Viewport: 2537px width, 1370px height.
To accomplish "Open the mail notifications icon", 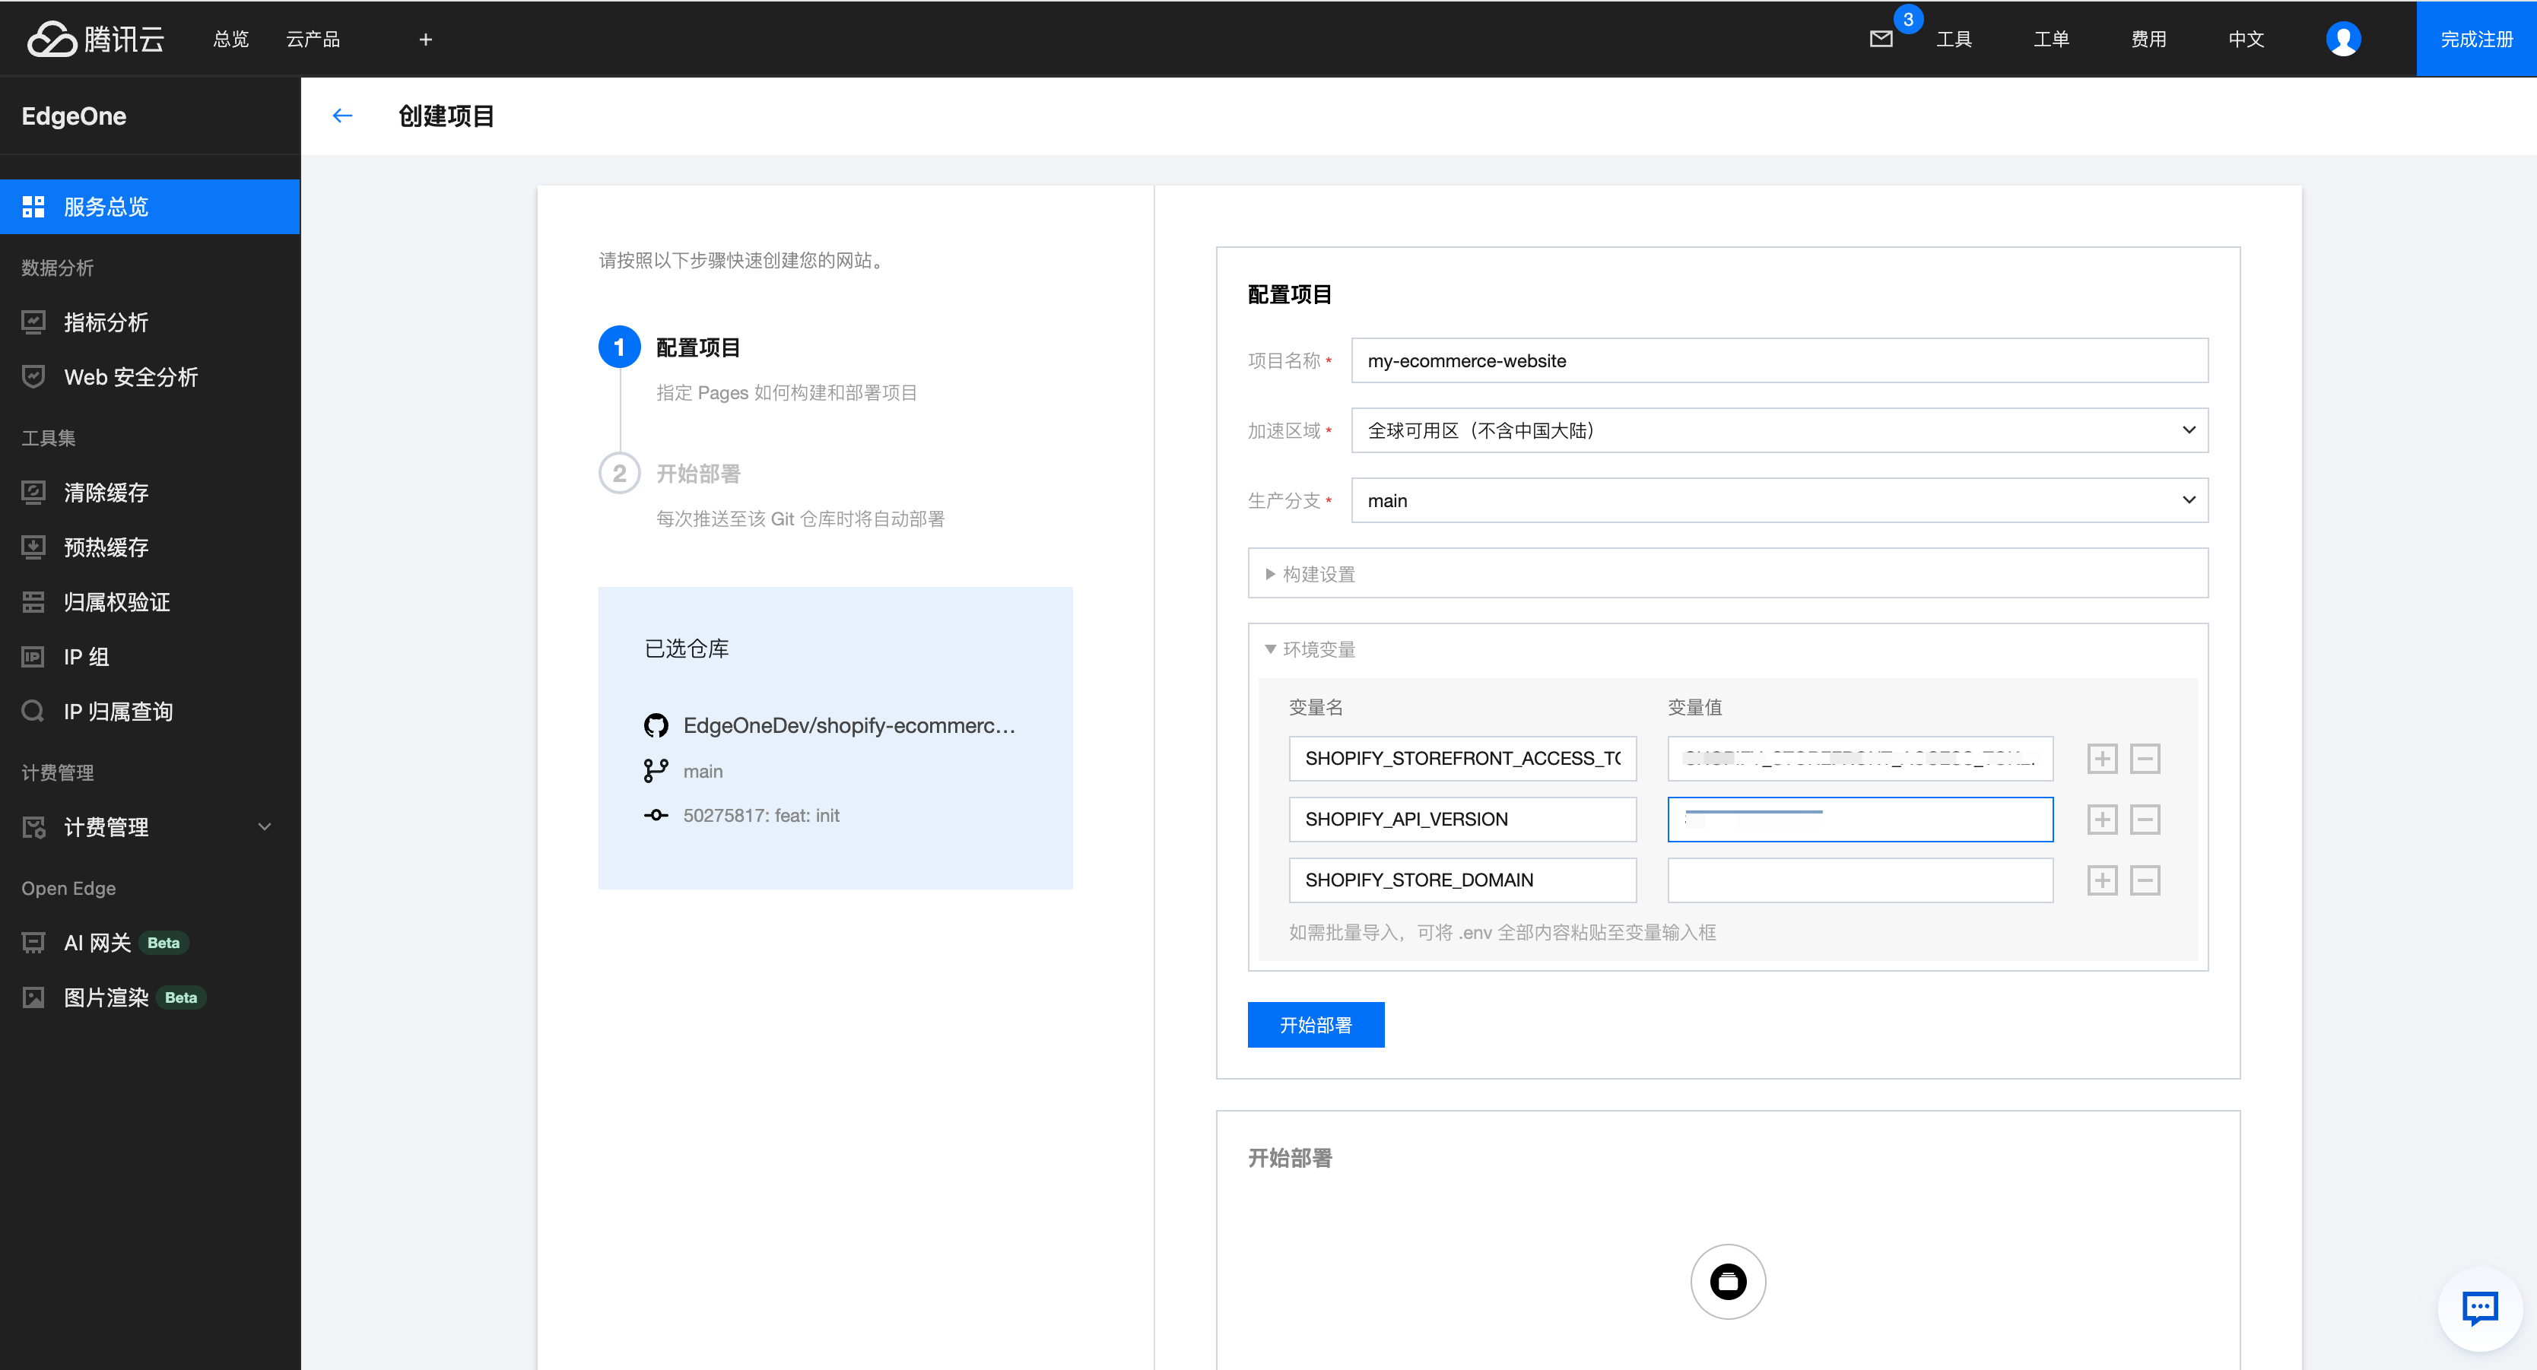I will pos(1880,40).
